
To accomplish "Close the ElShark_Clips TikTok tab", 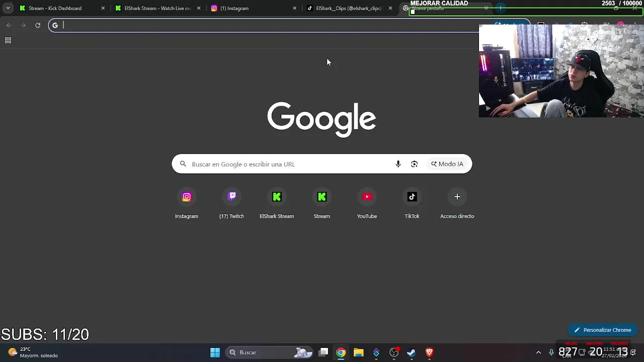I will coord(390,8).
